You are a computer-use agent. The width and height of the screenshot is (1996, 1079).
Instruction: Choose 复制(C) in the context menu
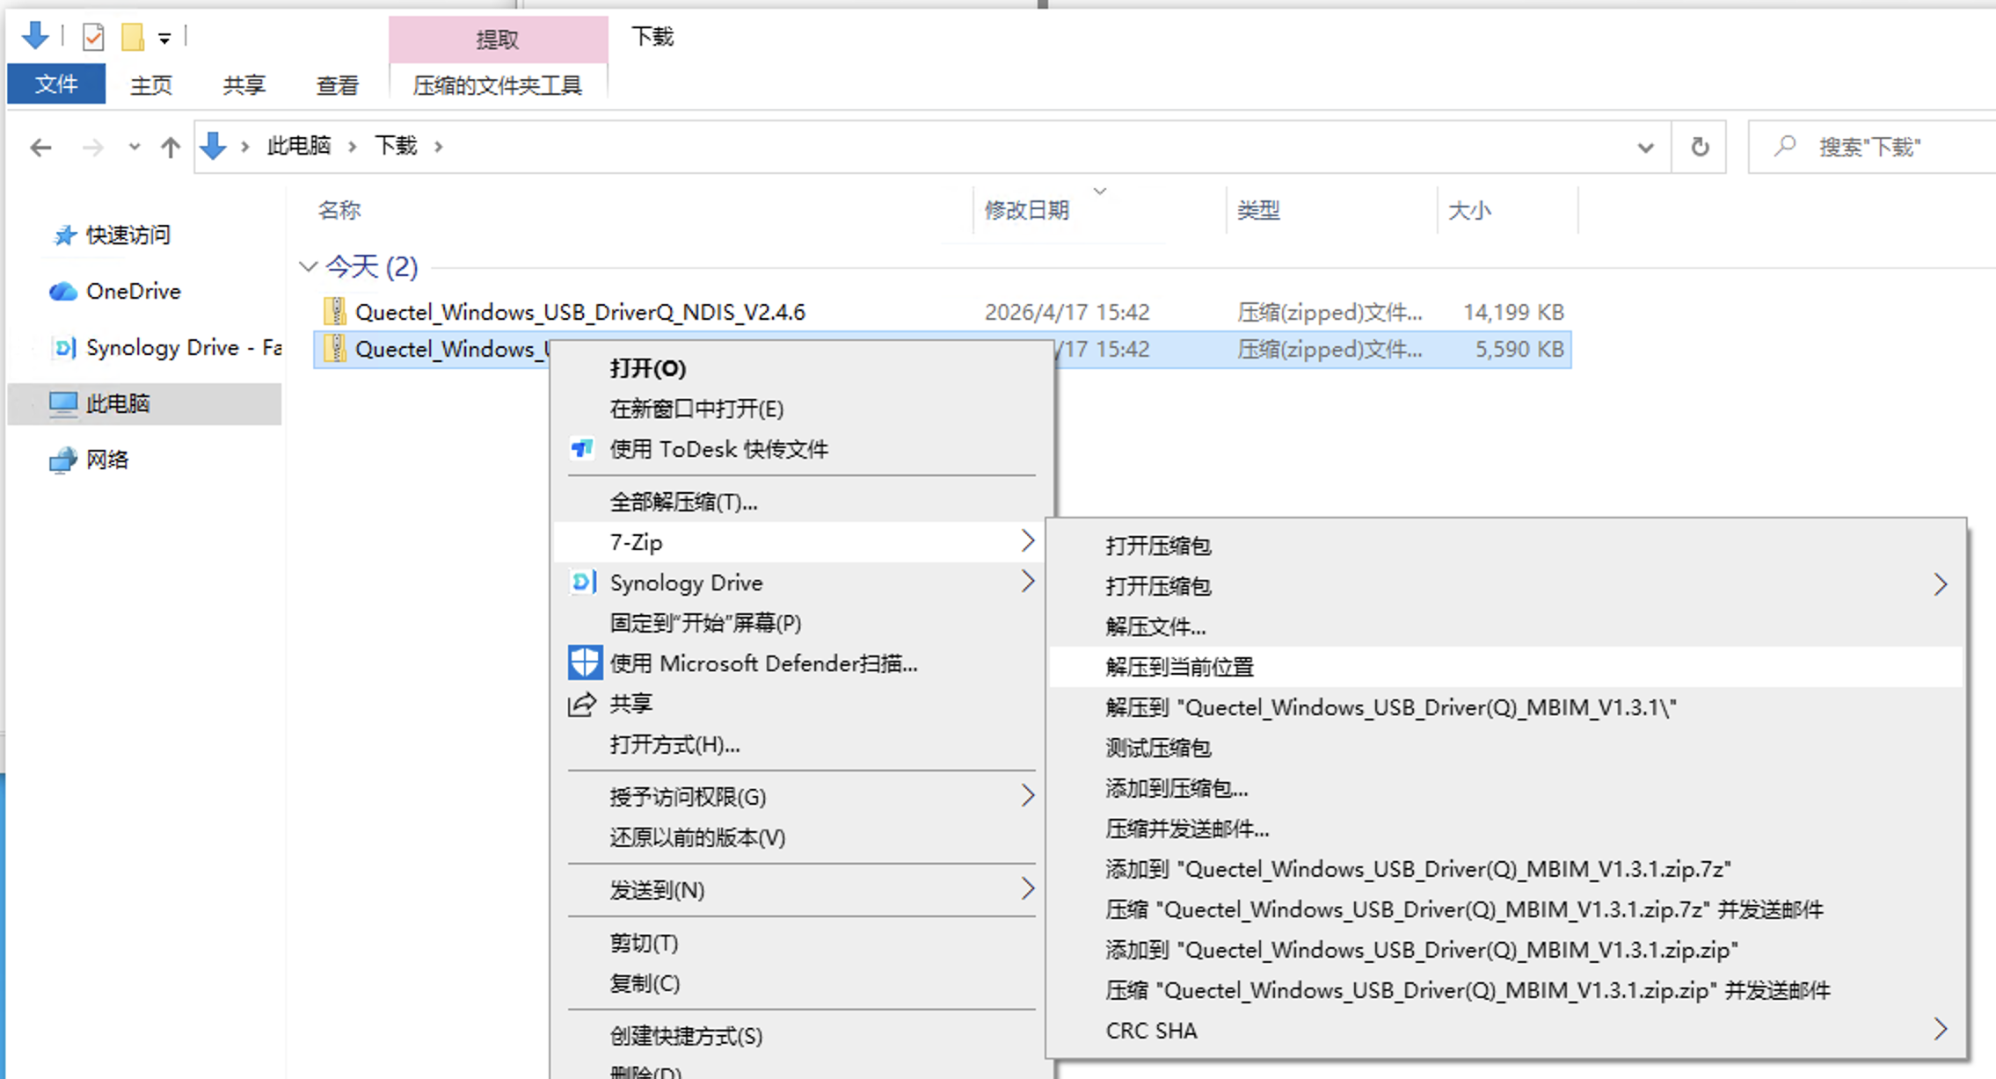[645, 983]
